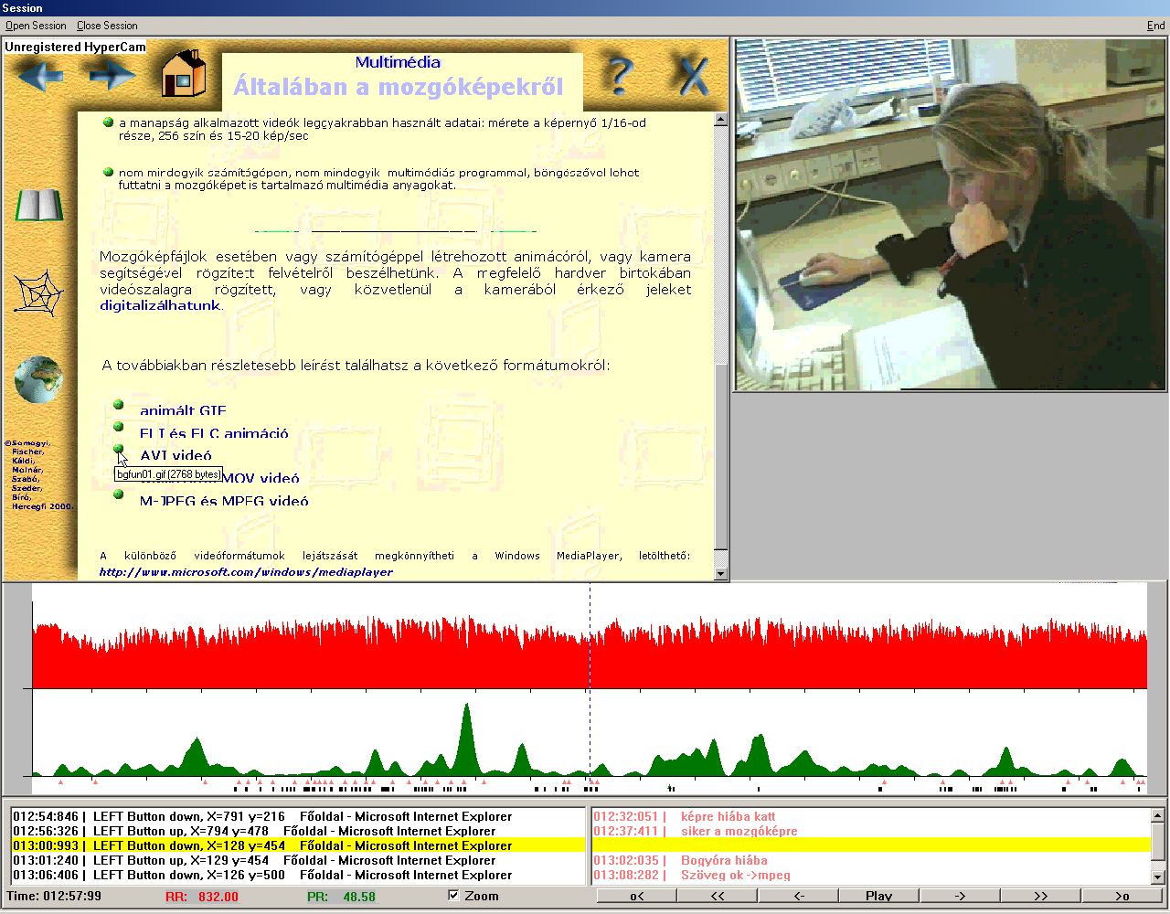Viewport: 1170px width, 914px height.
Task: Click End in the menu bar
Action: pyautogui.click(x=1156, y=26)
